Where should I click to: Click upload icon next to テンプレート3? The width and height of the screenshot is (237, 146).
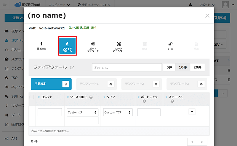201,84
